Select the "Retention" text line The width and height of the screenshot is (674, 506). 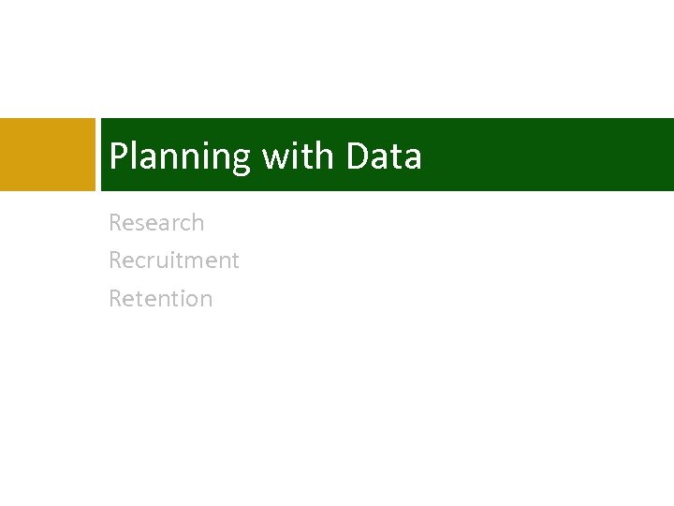coord(161,299)
